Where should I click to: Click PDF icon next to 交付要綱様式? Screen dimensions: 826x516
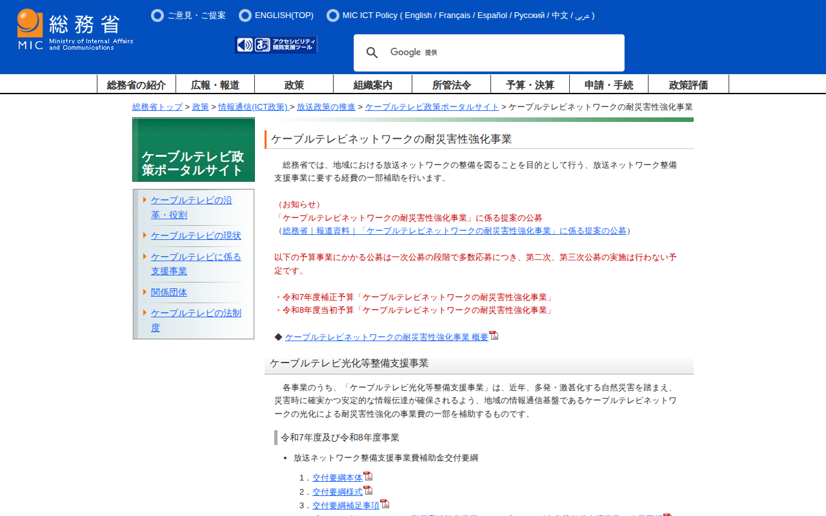[x=368, y=490]
